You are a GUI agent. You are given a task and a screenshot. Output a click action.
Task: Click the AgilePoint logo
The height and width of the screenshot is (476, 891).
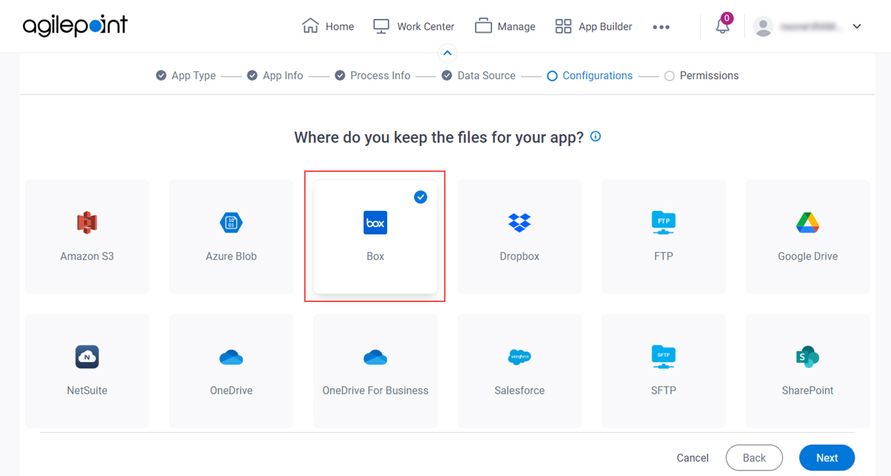click(75, 26)
